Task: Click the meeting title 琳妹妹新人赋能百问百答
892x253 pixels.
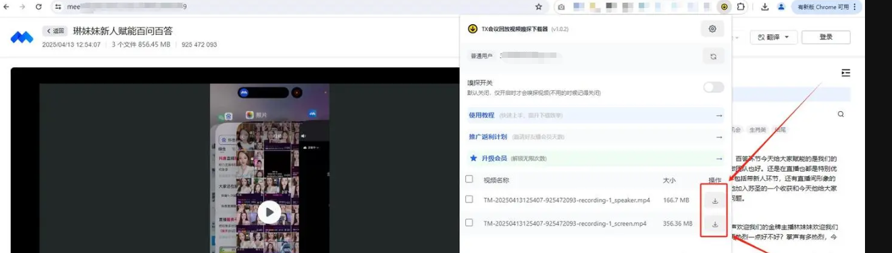Action: pyautogui.click(x=123, y=31)
